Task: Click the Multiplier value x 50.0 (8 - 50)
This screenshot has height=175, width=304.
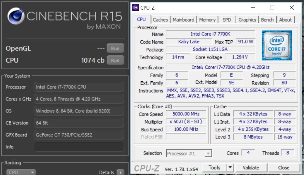Action: [186, 122]
